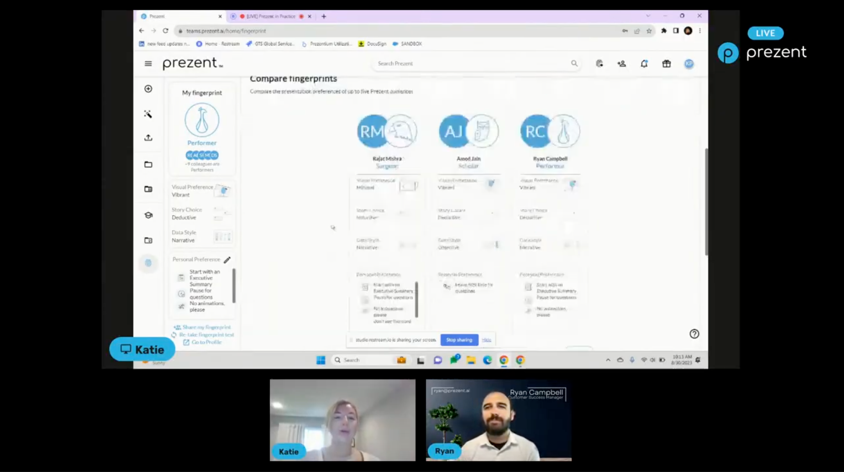844x472 pixels.
Task: Click the page vertical scrollbar
Action: coord(706,202)
